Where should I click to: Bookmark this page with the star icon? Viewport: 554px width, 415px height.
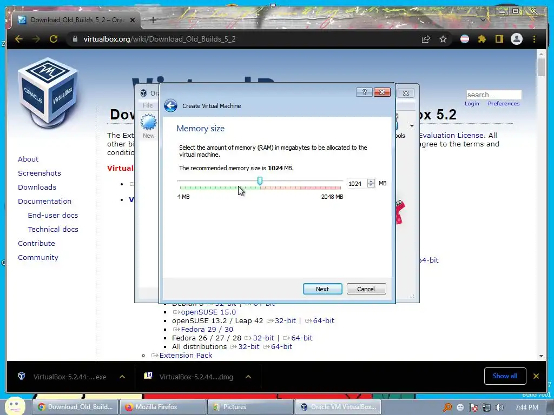tap(443, 39)
